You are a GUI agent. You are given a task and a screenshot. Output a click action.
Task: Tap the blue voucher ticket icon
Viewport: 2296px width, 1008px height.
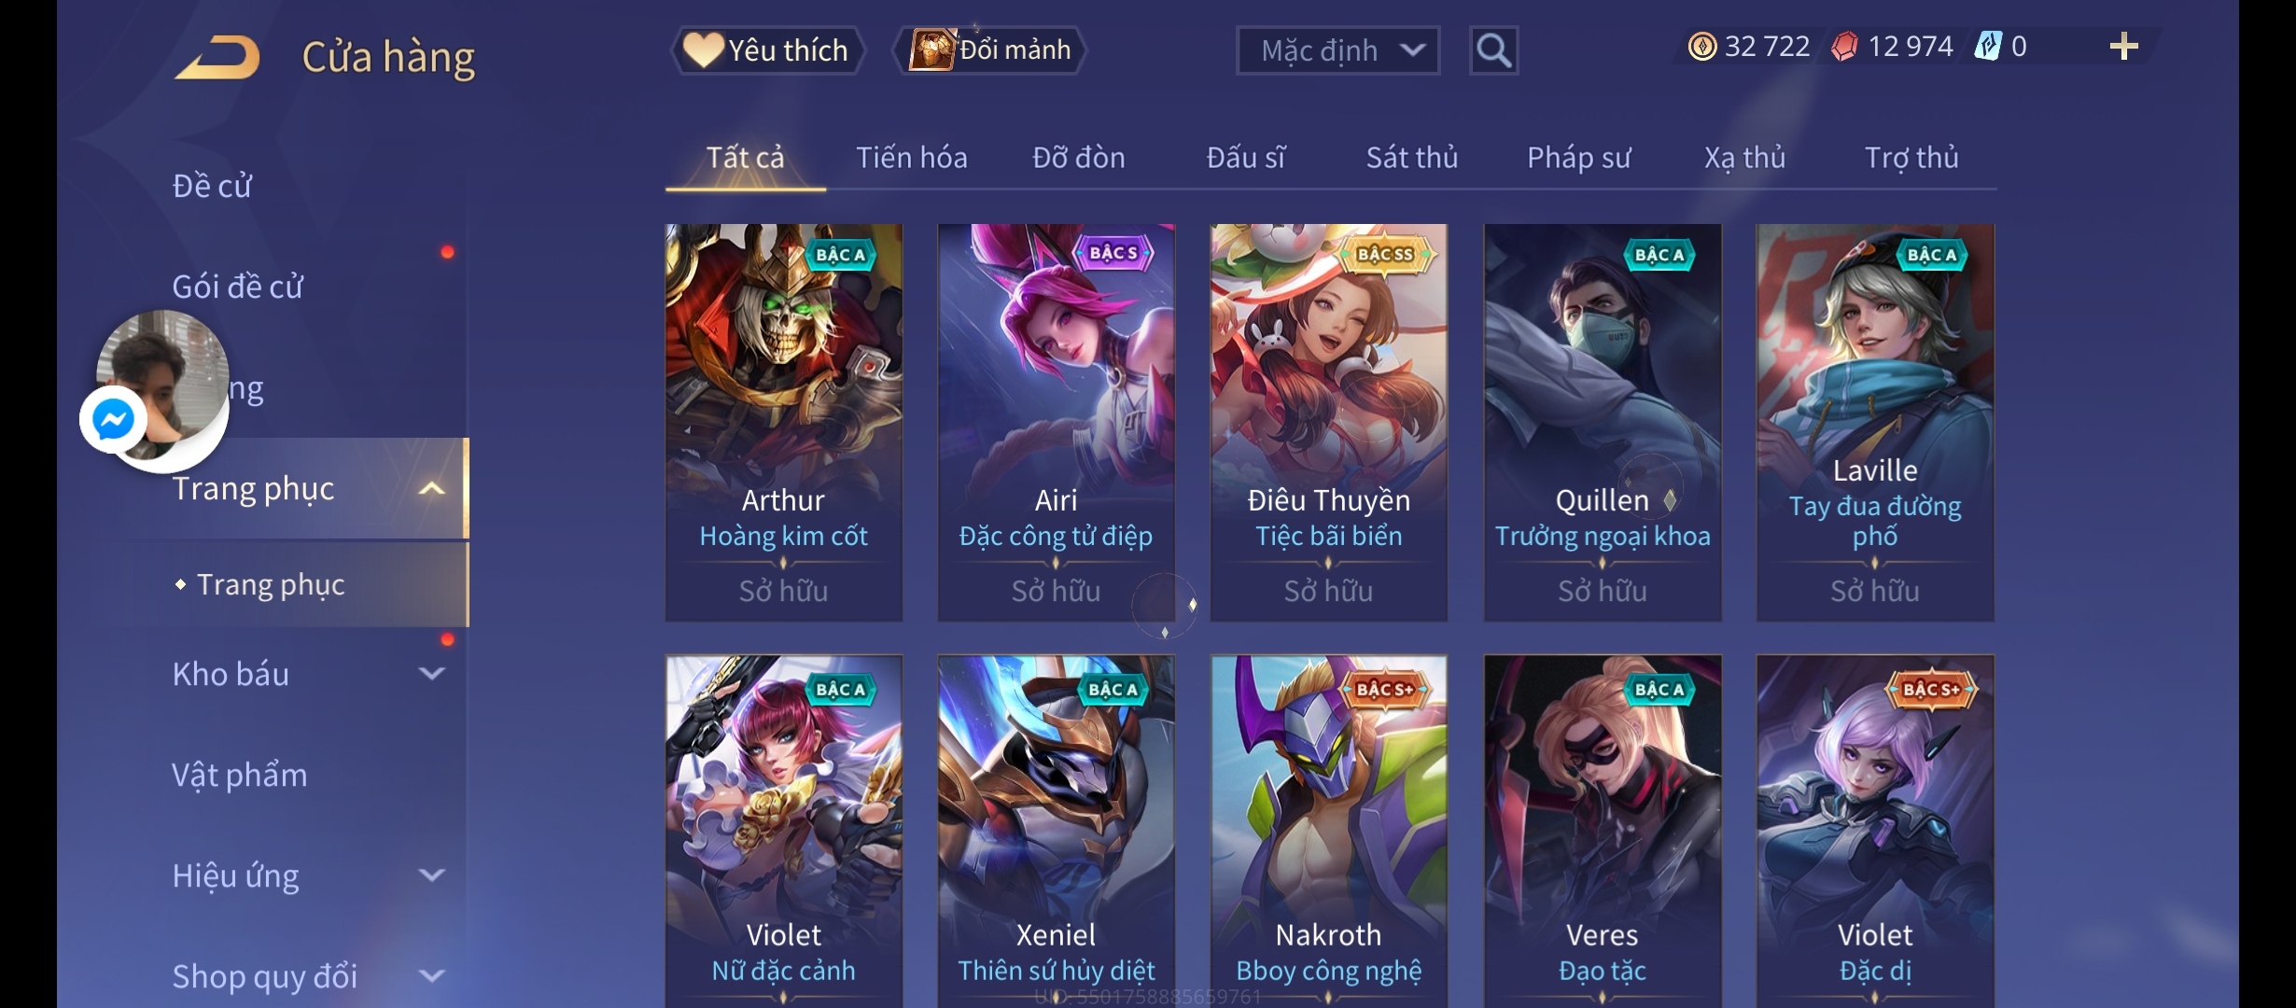pyautogui.click(x=1988, y=47)
